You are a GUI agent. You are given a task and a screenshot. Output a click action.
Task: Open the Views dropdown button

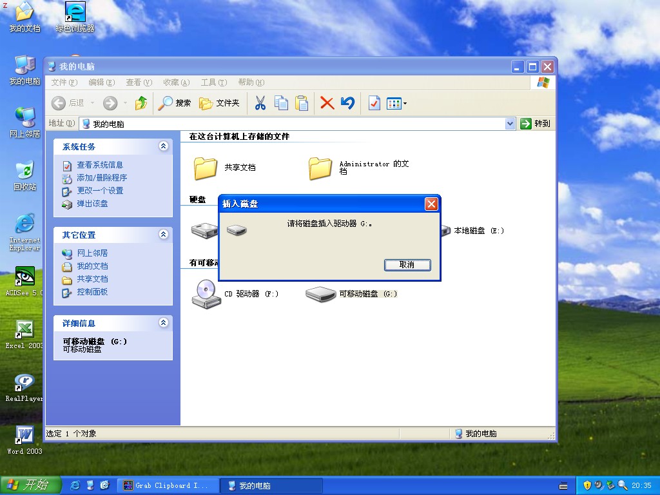396,103
